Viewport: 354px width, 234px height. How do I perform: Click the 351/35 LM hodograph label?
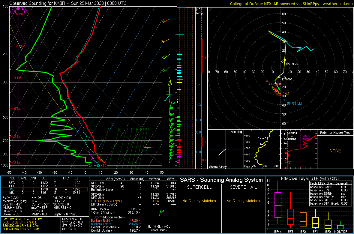point(294,104)
